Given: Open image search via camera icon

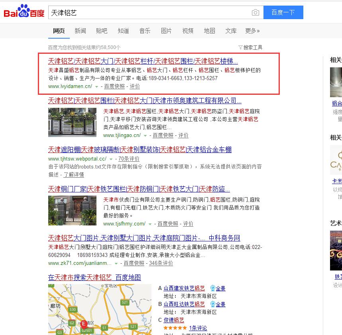Looking at the screenshot, I should point(256,12).
